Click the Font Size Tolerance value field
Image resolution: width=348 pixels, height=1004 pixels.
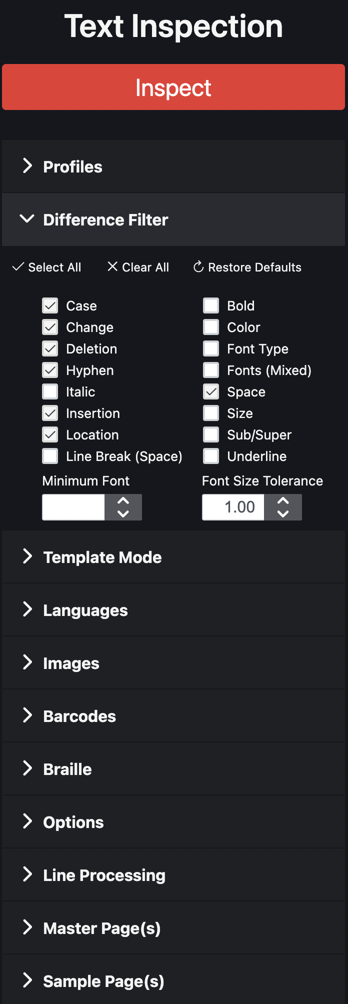233,507
